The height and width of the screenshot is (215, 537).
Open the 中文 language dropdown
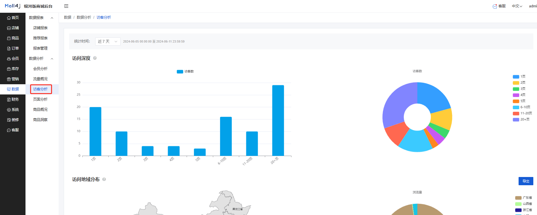coord(517,6)
